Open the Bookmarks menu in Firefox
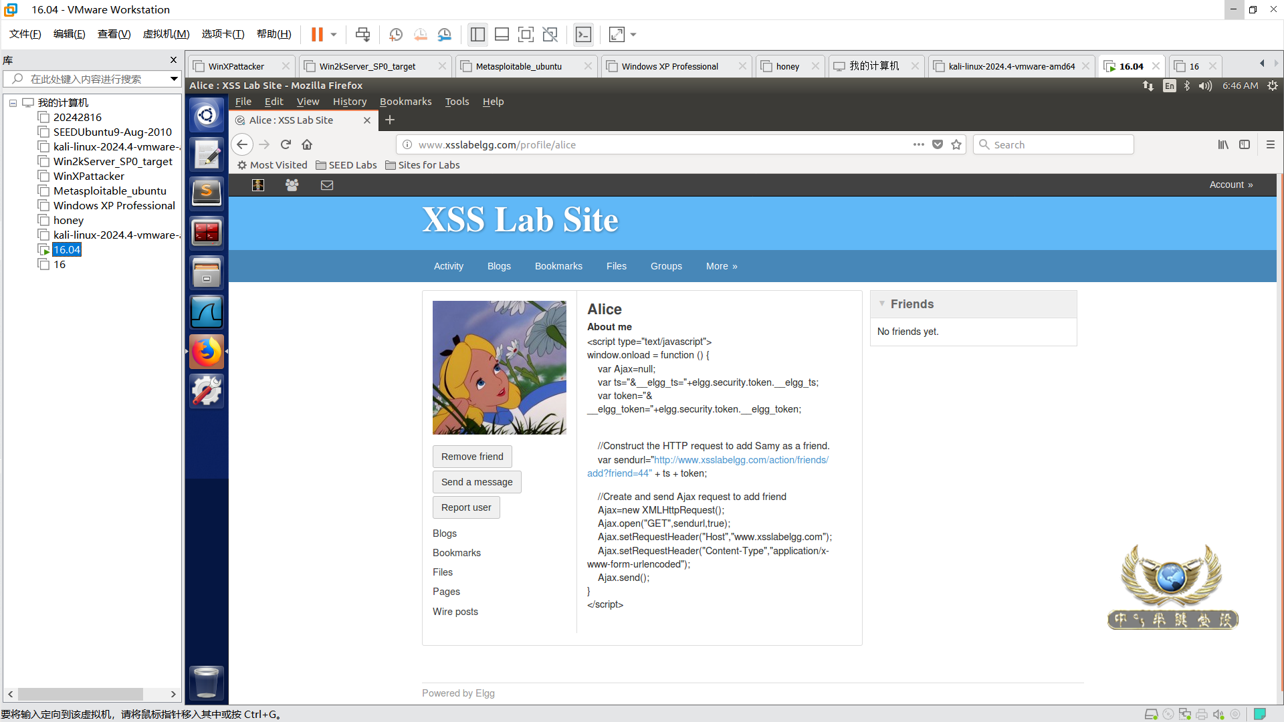Screen dimensions: 1284x722 pos(405,102)
